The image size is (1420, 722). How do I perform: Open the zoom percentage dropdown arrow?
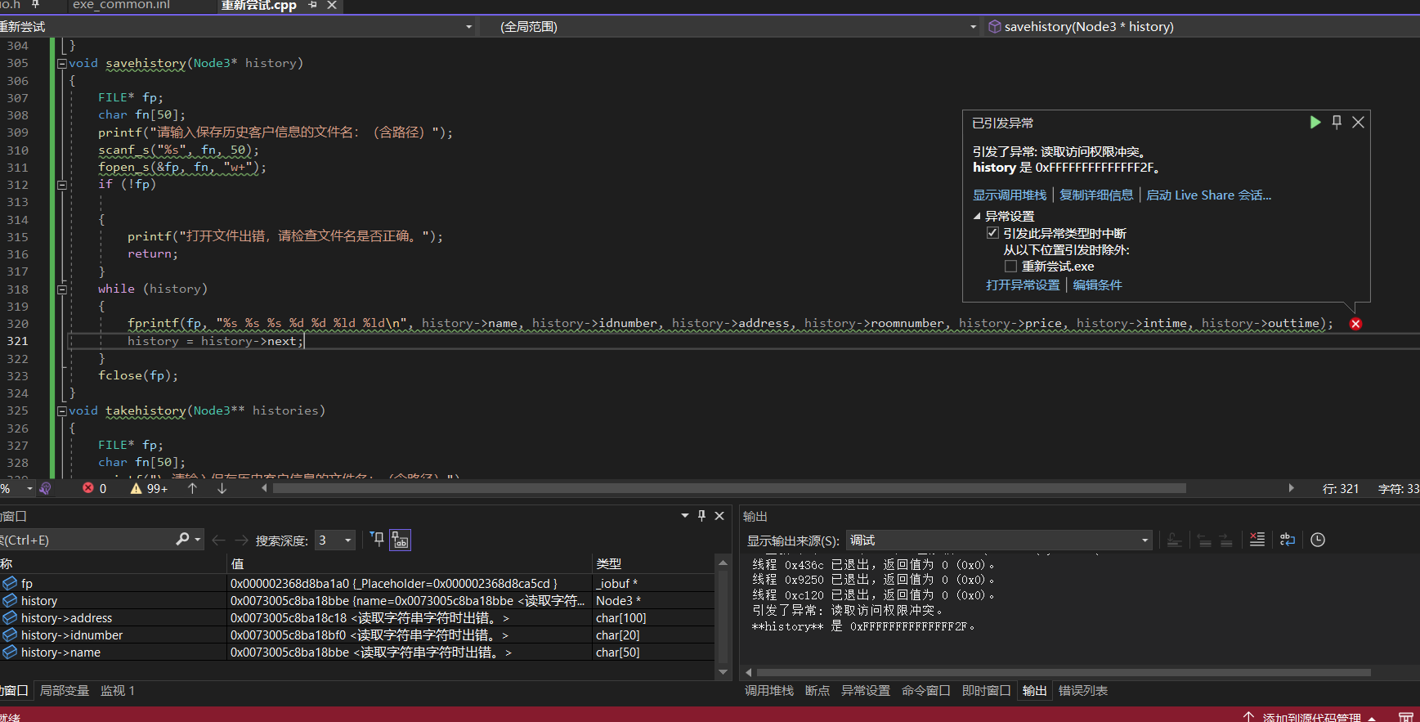point(29,488)
